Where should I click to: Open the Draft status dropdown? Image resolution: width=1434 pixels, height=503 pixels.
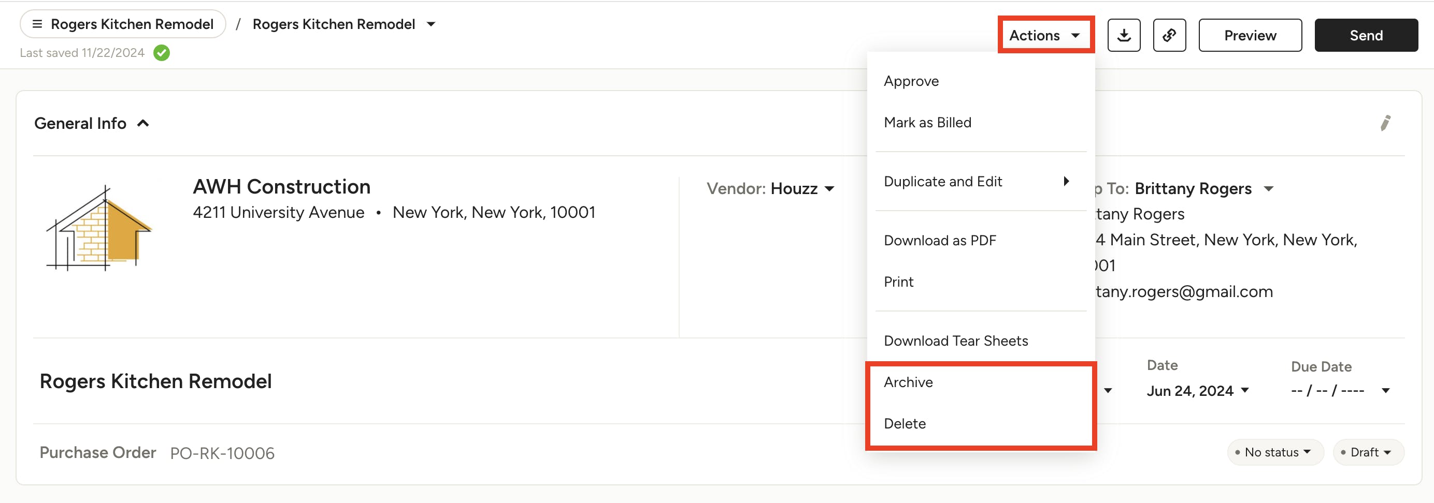click(x=1368, y=452)
